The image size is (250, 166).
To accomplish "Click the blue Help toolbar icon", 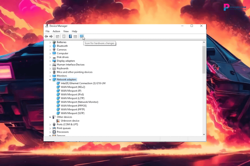I will click(x=70, y=36).
